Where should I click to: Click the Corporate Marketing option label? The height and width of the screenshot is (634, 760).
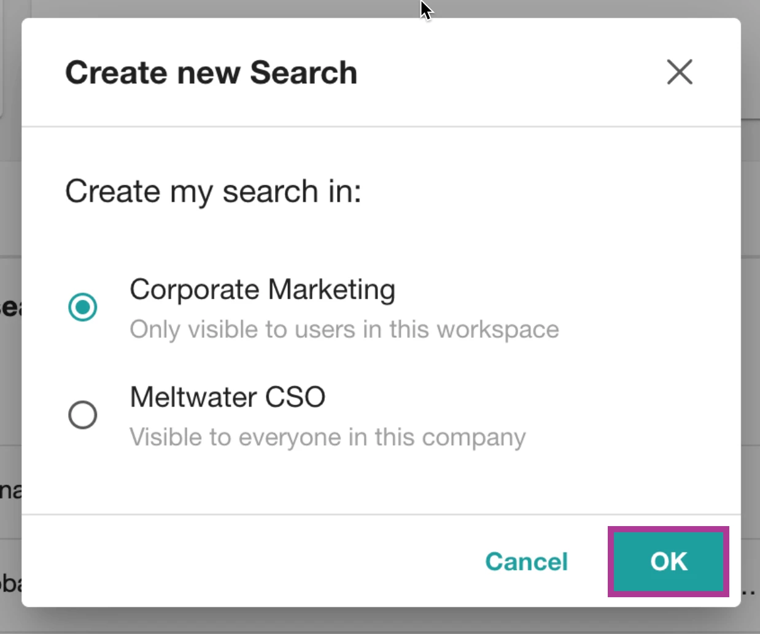(x=262, y=289)
